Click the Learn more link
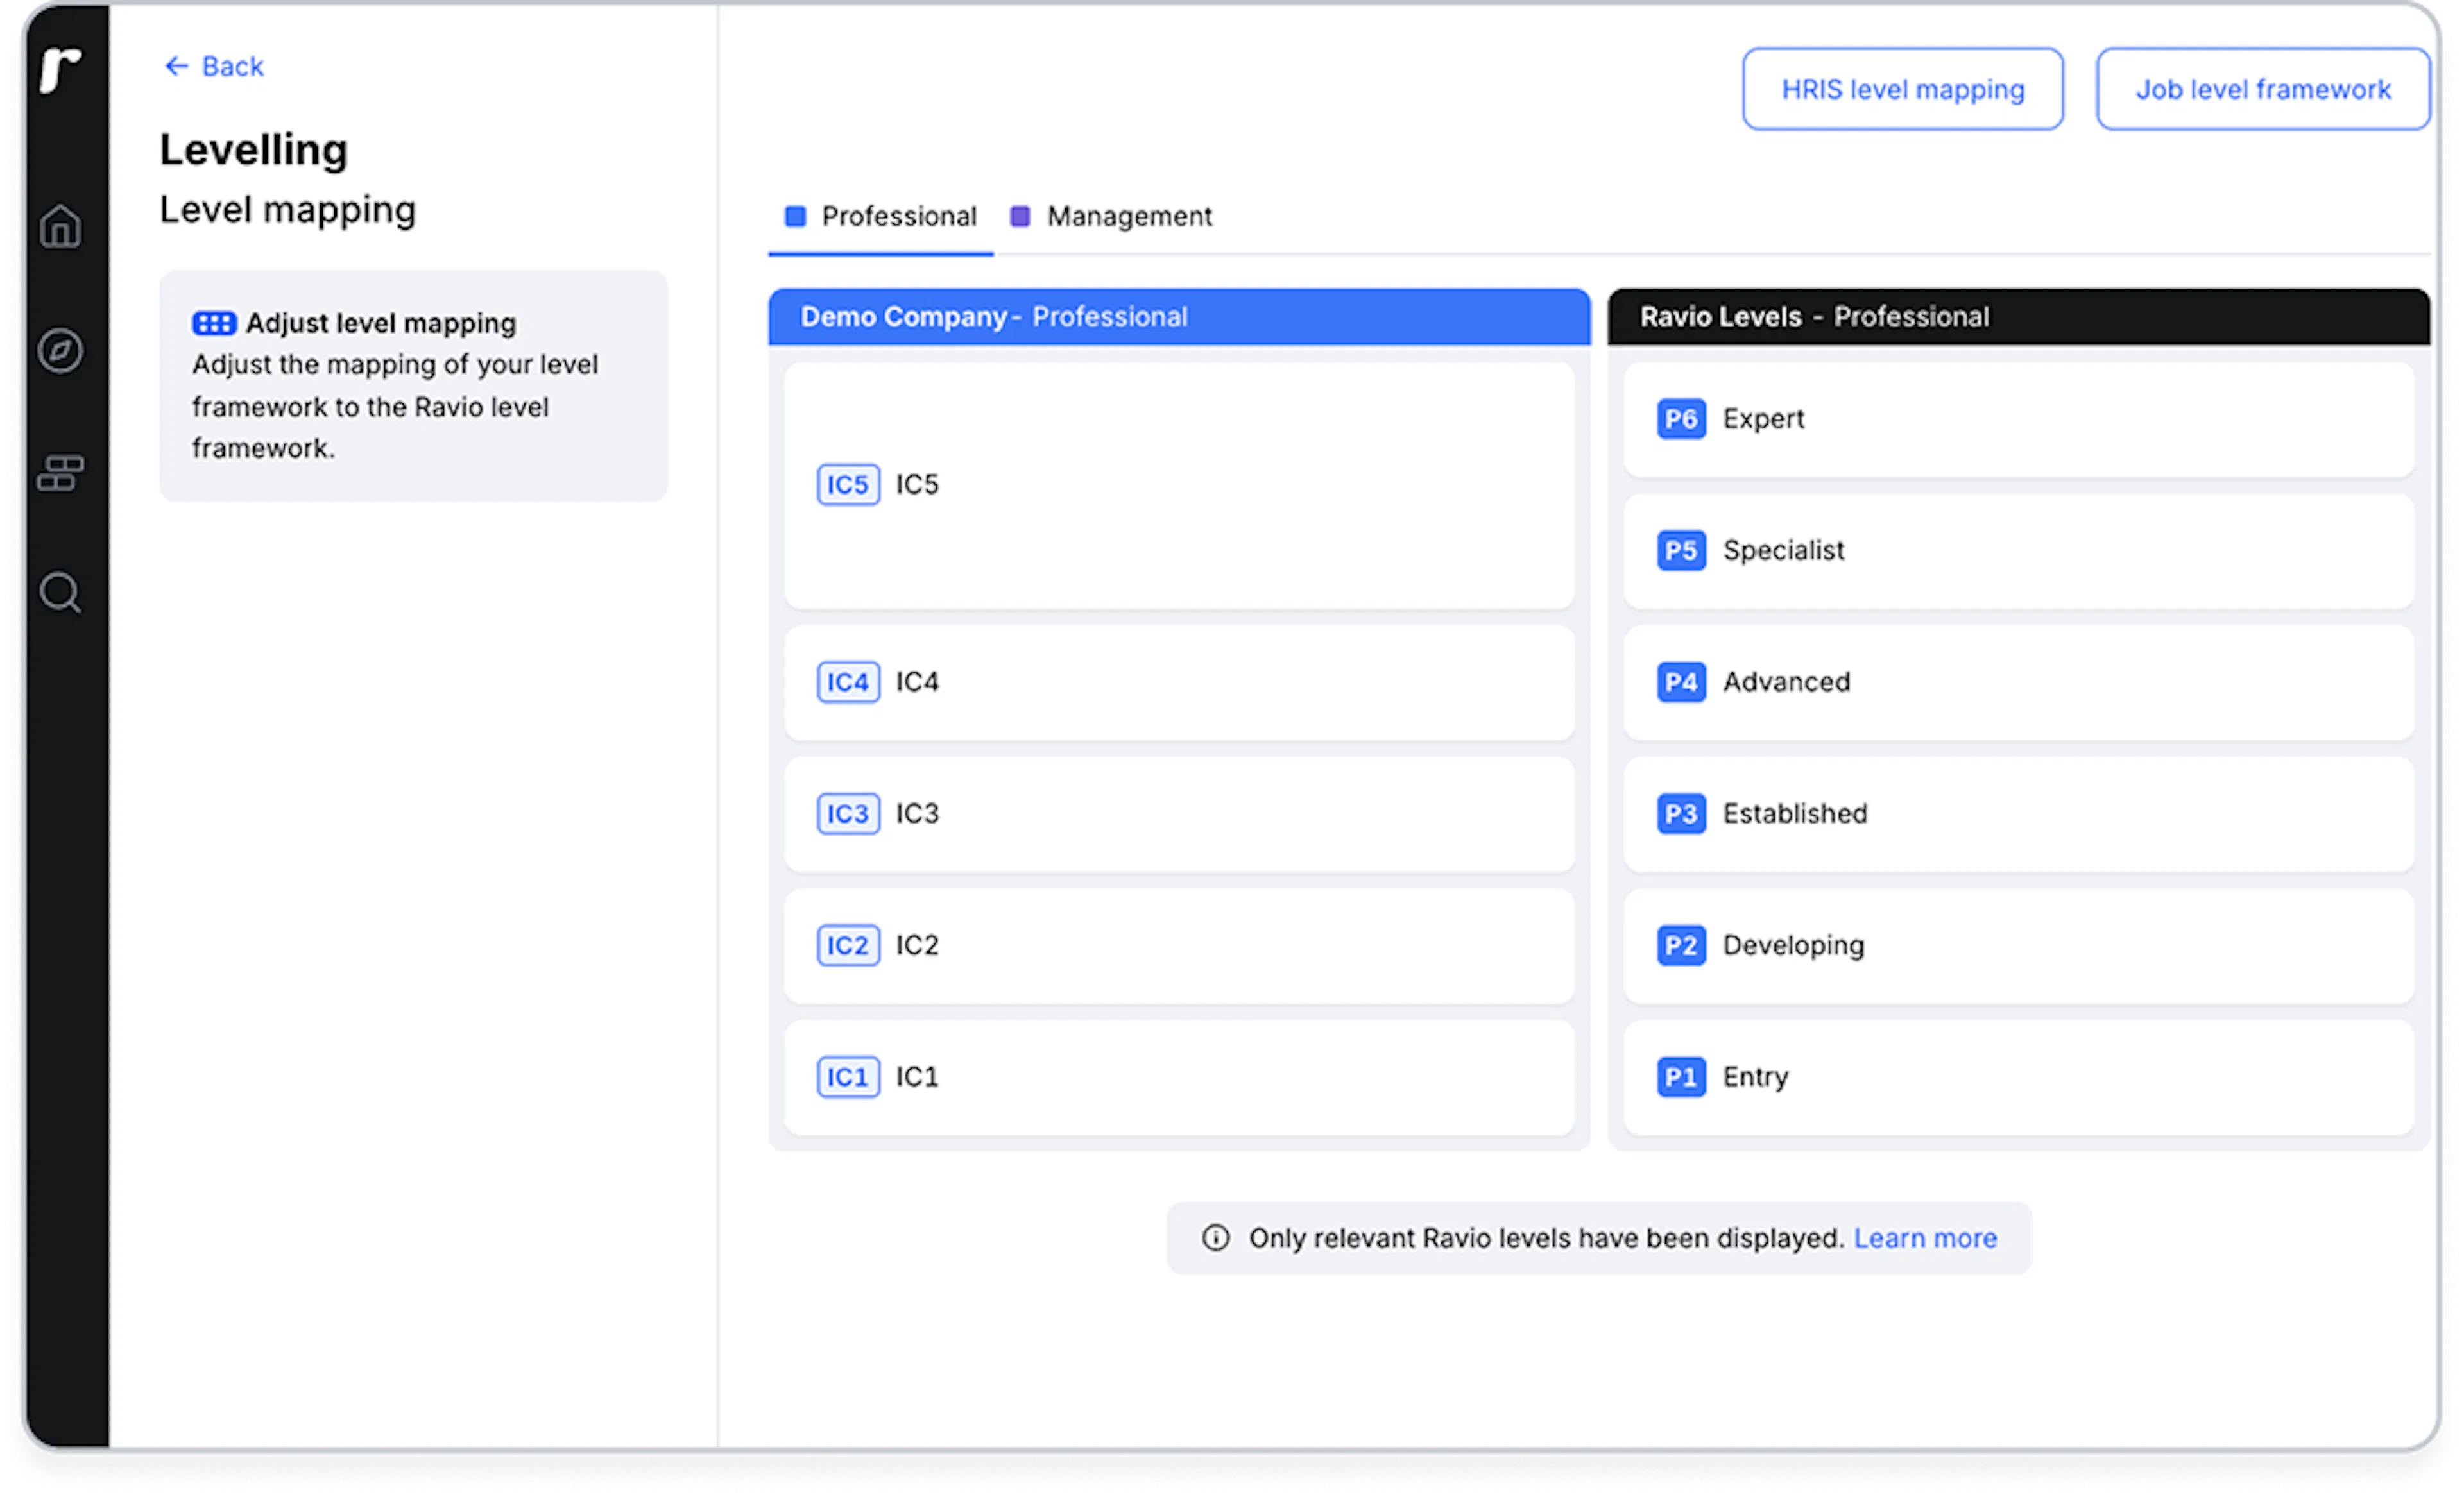 1925,1239
